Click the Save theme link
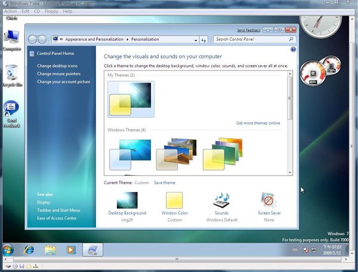This screenshot has width=358, height=272. 165,183
